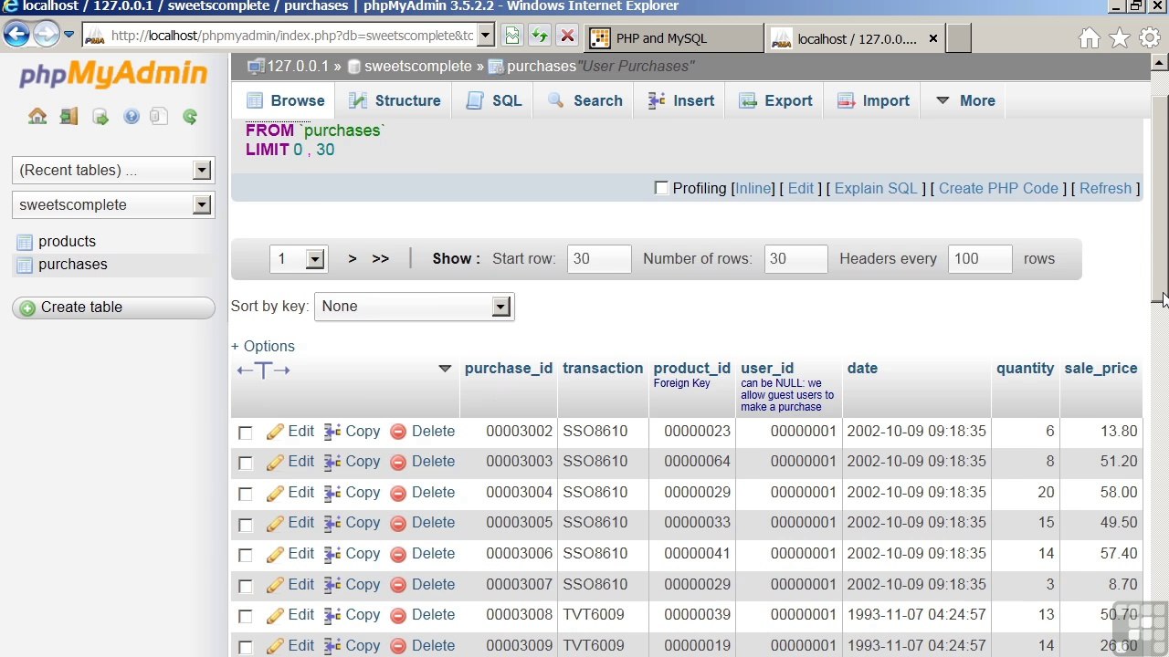Open the page number dropdown

click(298, 259)
